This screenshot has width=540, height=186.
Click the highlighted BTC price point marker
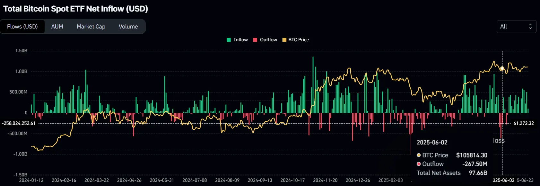tap(502, 69)
